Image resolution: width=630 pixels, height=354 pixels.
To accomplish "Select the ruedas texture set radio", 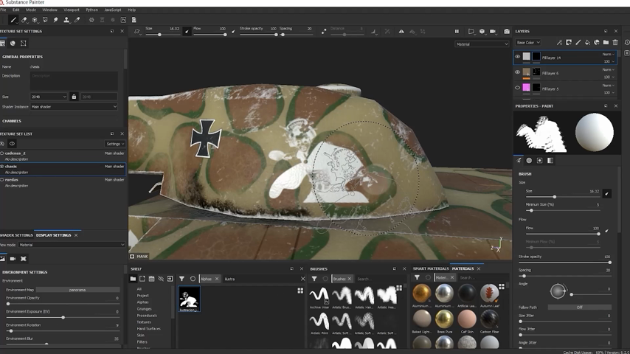I will click(2, 180).
